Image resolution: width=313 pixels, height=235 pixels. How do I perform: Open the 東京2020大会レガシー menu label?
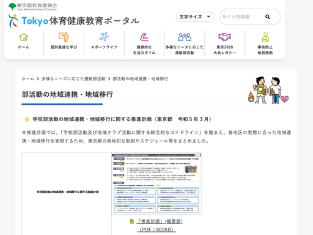point(224,50)
